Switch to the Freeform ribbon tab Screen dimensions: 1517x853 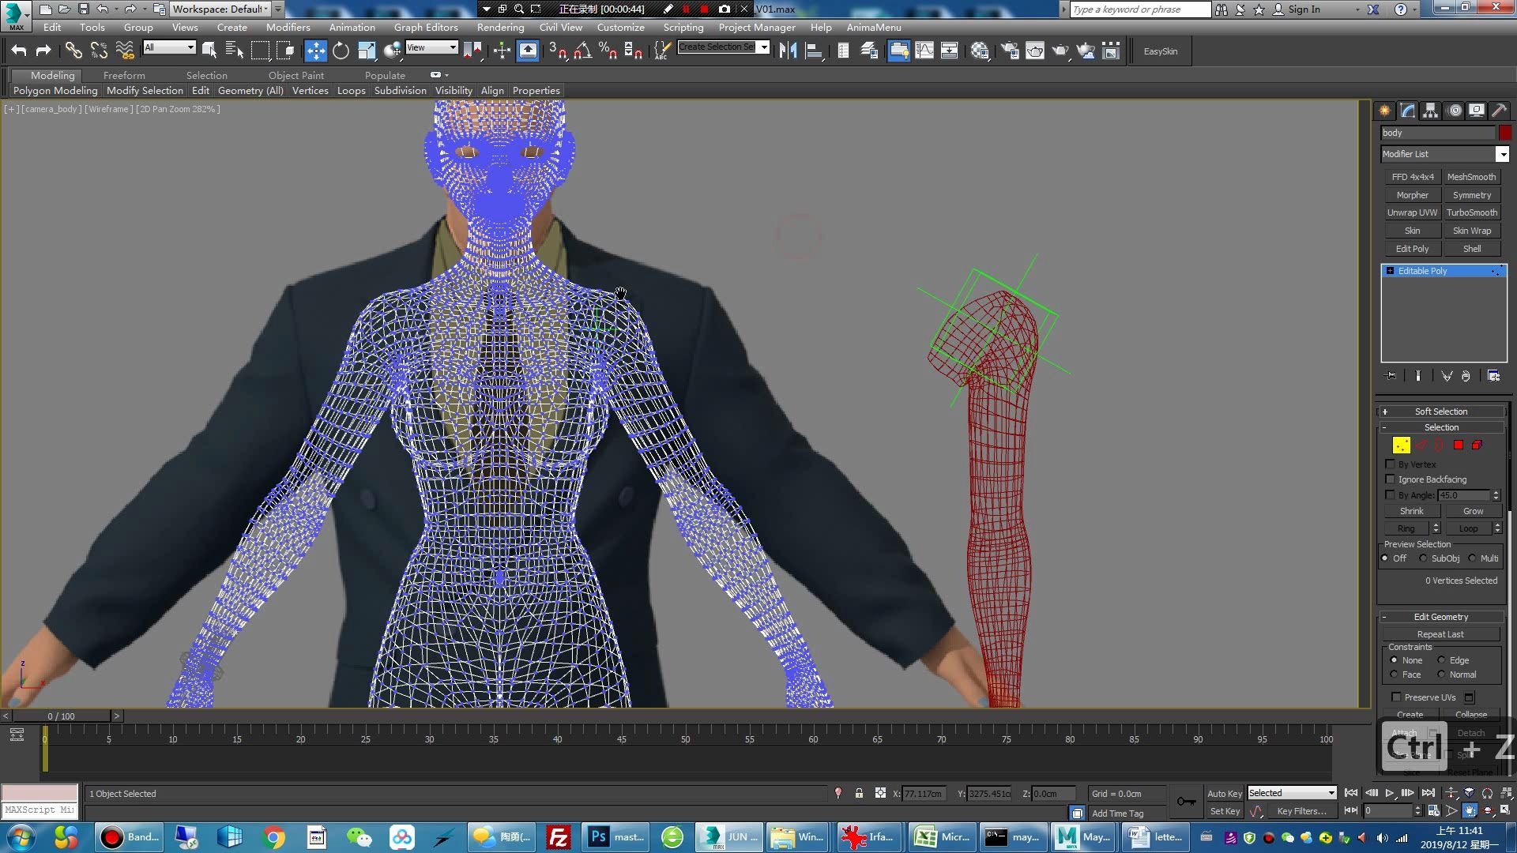(124, 75)
